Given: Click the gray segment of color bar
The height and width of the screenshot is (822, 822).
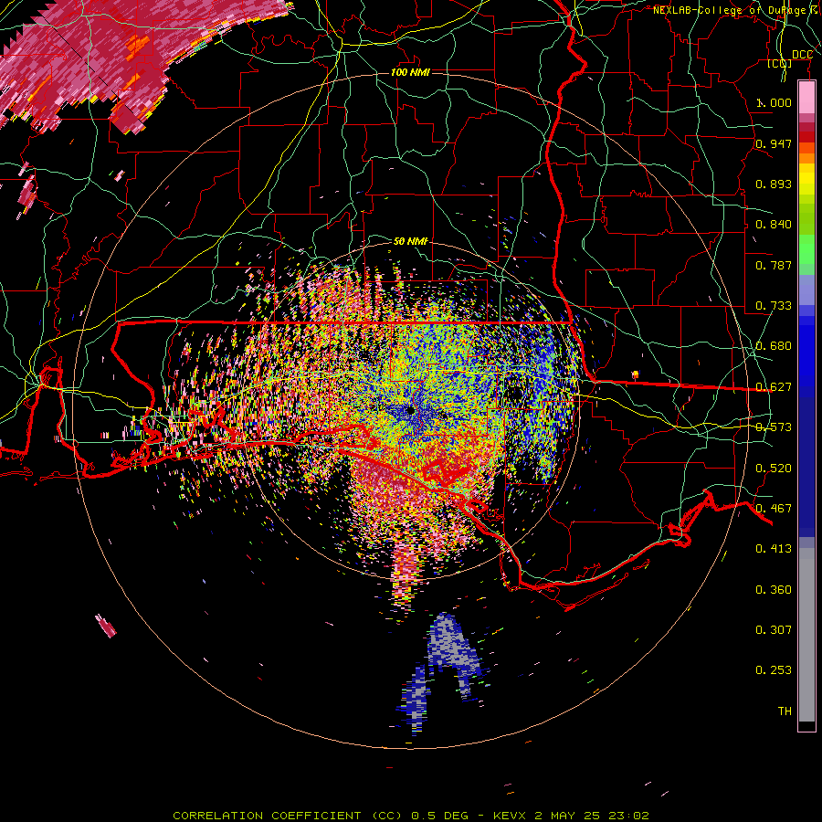Looking at the screenshot, I should (806, 635).
